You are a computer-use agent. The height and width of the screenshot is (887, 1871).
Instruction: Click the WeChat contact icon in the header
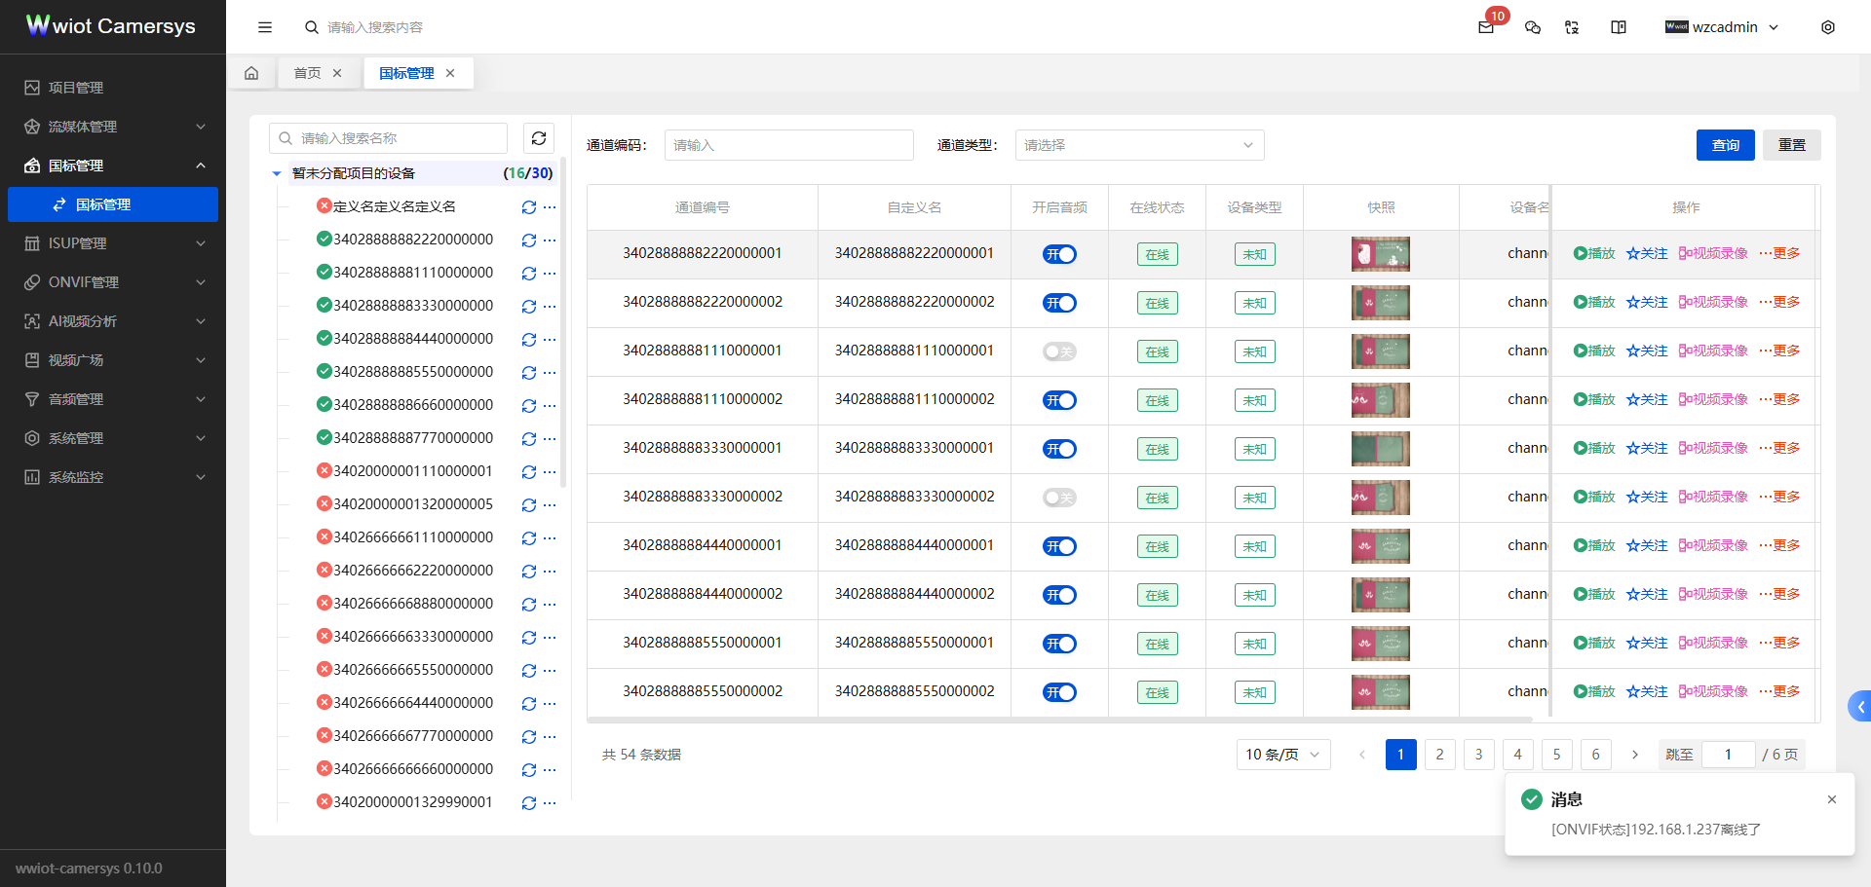1532,28
